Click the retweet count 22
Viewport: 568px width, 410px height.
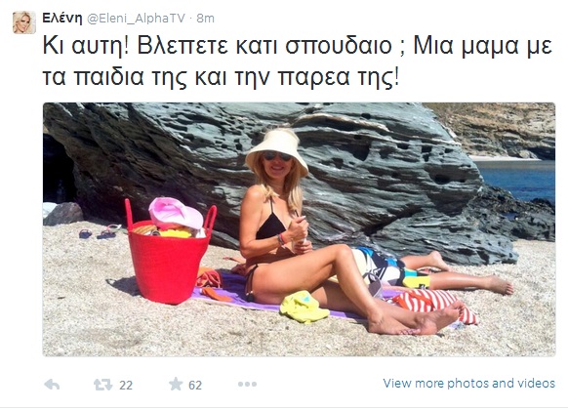[126, 385]
